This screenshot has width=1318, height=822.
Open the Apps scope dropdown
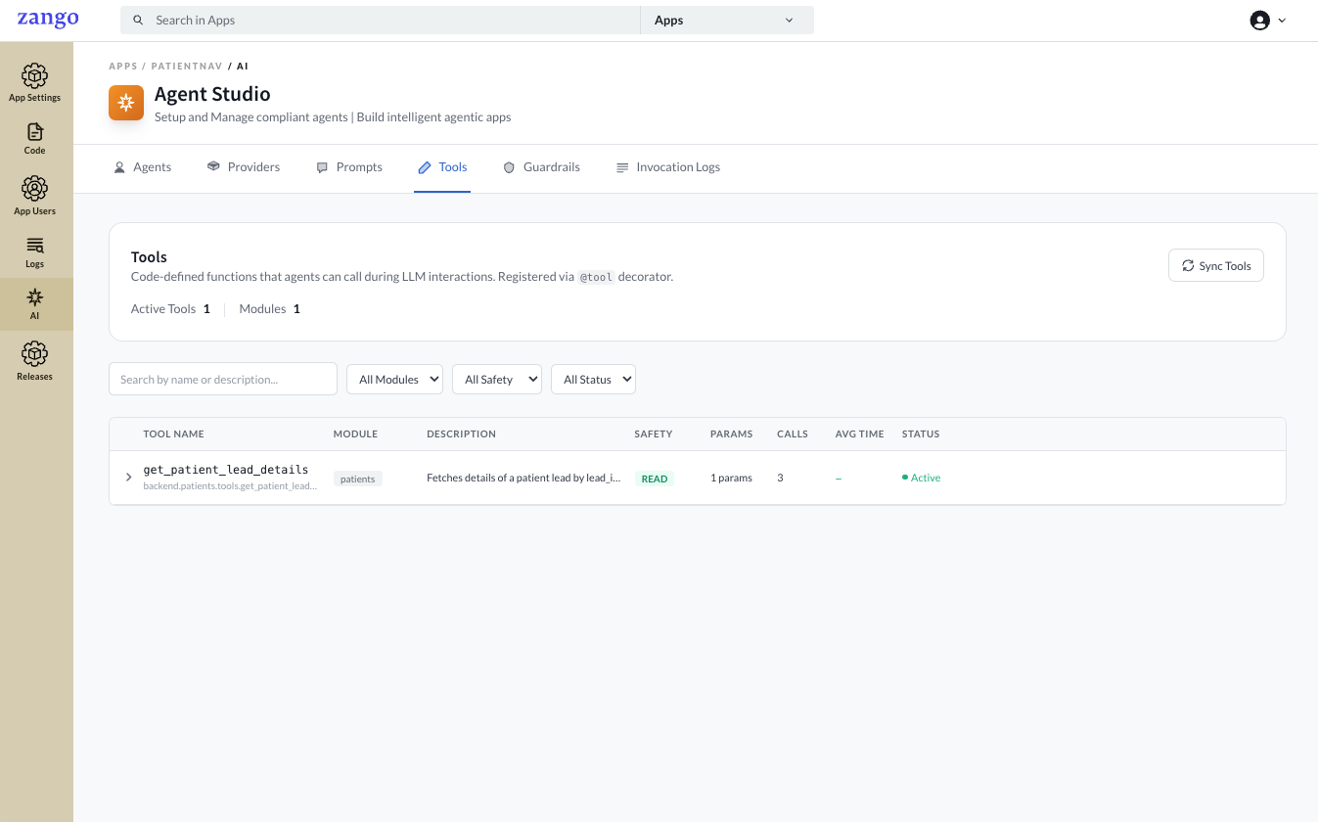tap(727, 21)
